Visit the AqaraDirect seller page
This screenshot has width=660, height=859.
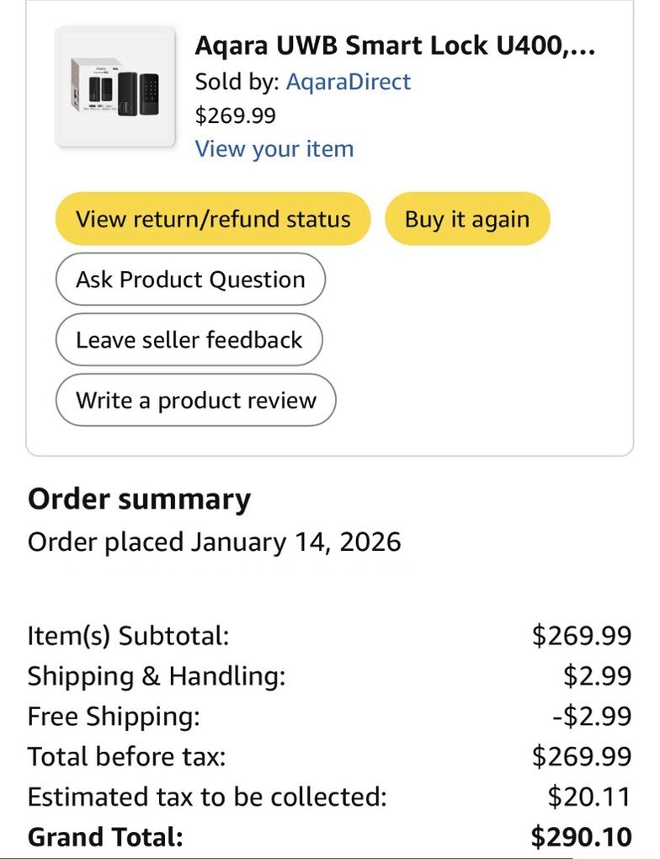point(349,82)
